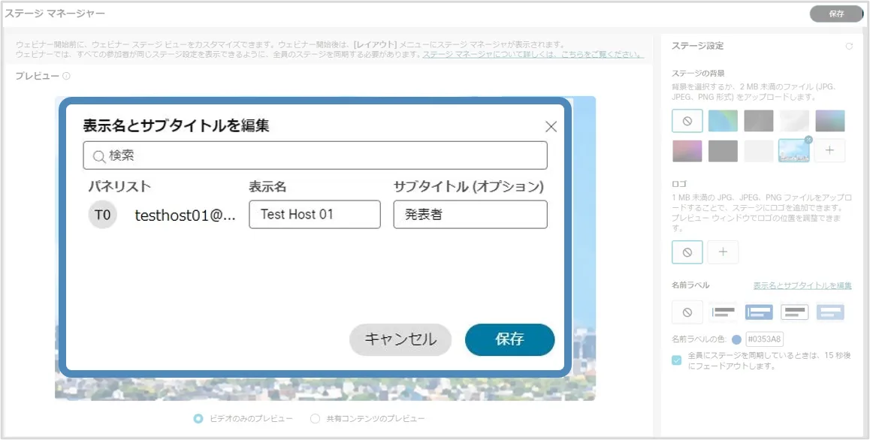Image resolution: width=870 pixels, height=440 pixels.
Task: Click the name label color circle swatch
Action: pyautogui.click(x=736, y=339)
